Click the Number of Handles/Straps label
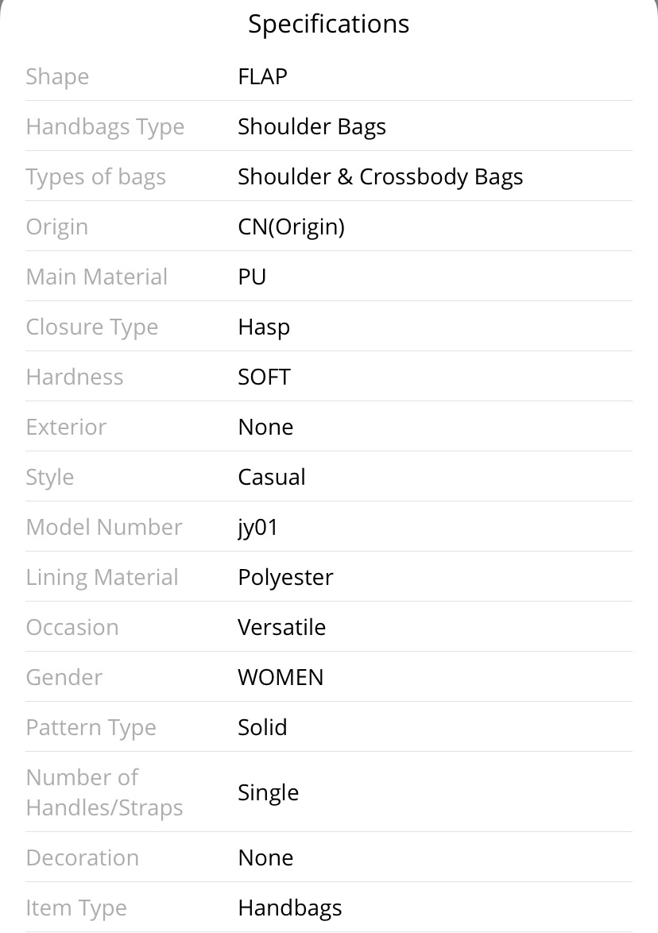This screenshot has width=658, height=933. point(105,792)
